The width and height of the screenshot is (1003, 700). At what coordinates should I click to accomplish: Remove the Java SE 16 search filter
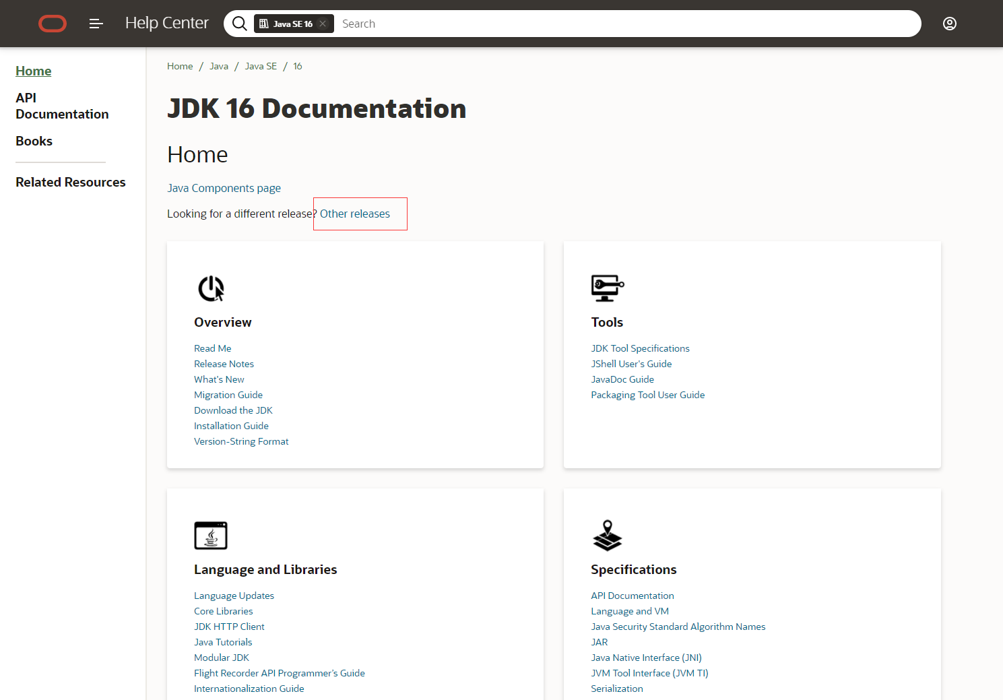pyautogui.click(x=323, y=24)
